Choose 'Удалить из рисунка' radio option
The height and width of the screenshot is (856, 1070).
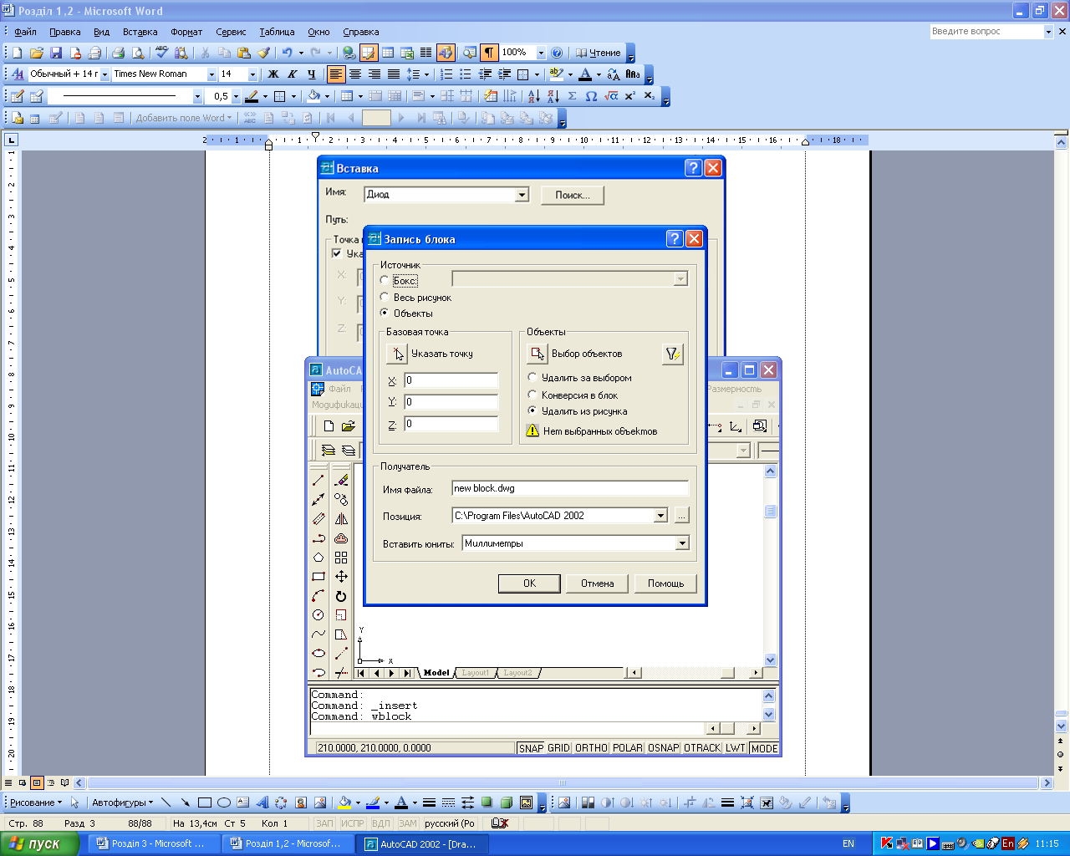point(532,410)
